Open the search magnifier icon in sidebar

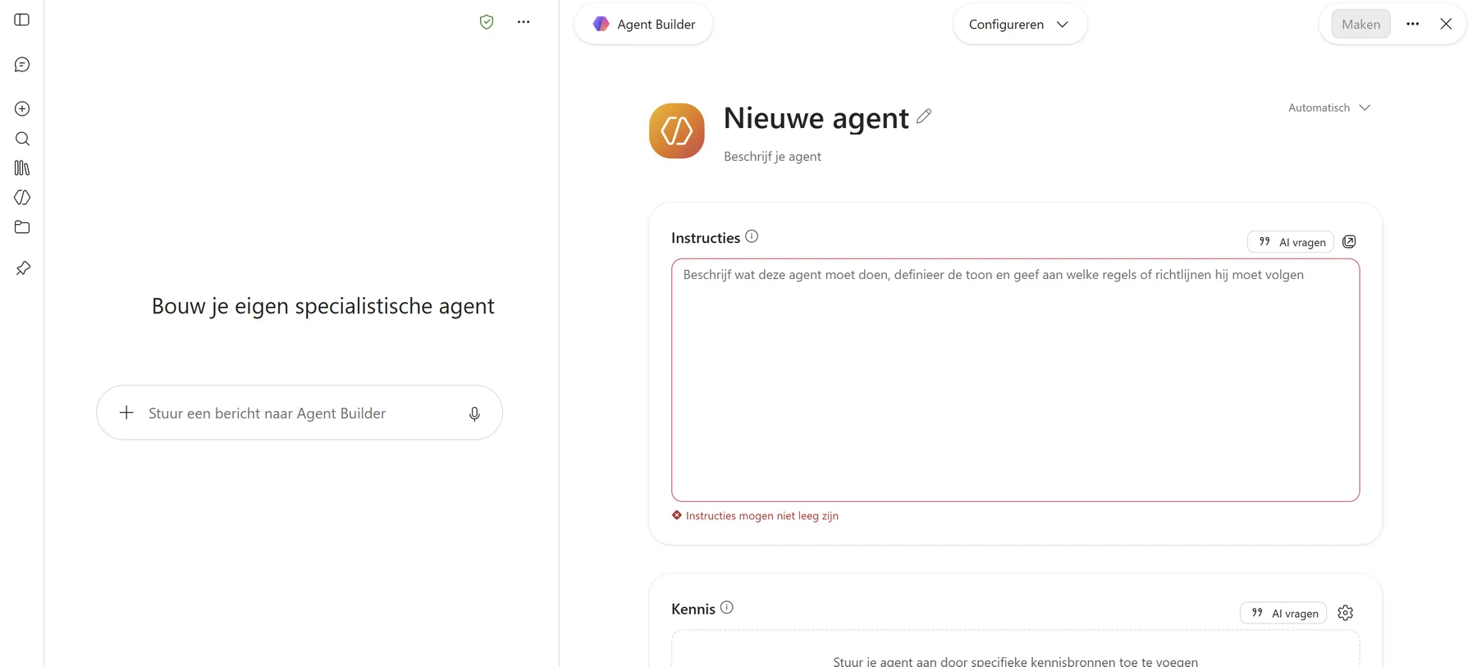pyautogui.click(x=22, y=139)
